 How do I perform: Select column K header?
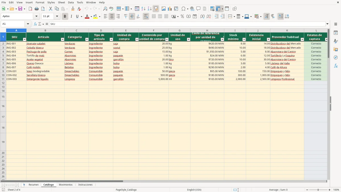pos(287,30)
